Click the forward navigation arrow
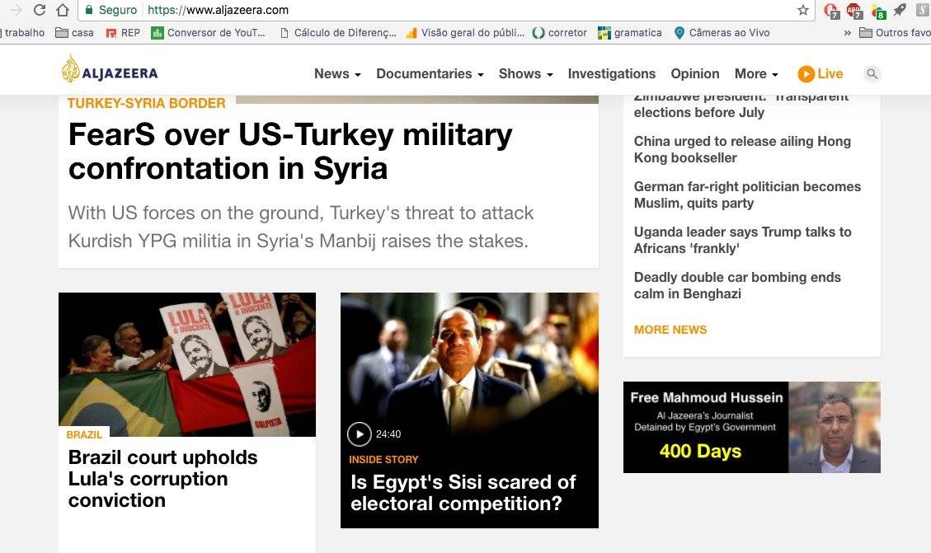This screenshot has width=931, height=553. tap(16, 10)
